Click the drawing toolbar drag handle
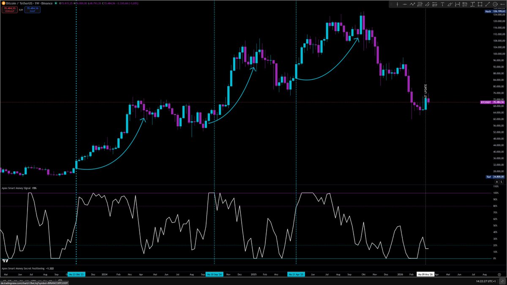Screen dimensions: 507x285 tap(391, 4)
